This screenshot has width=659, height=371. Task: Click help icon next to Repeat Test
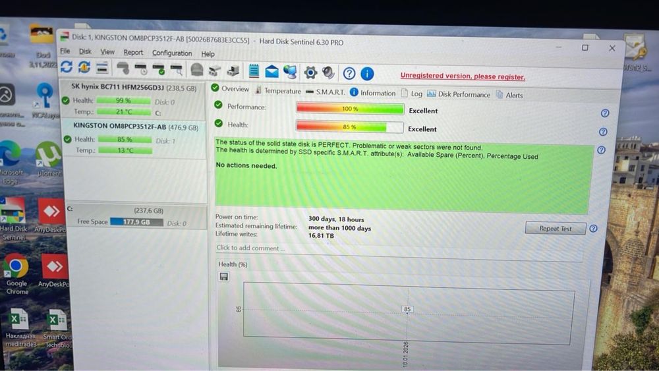(593, 229)
